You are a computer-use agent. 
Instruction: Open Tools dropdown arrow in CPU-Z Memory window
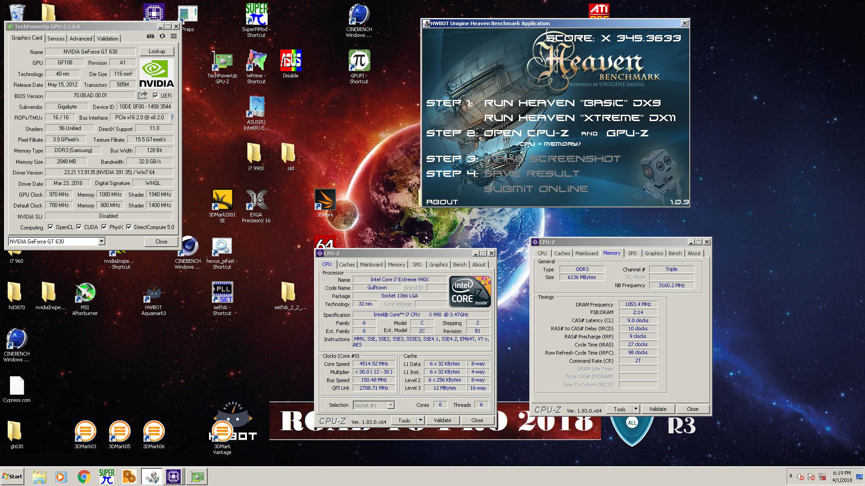pyautogui.click(x=636, y=409)
